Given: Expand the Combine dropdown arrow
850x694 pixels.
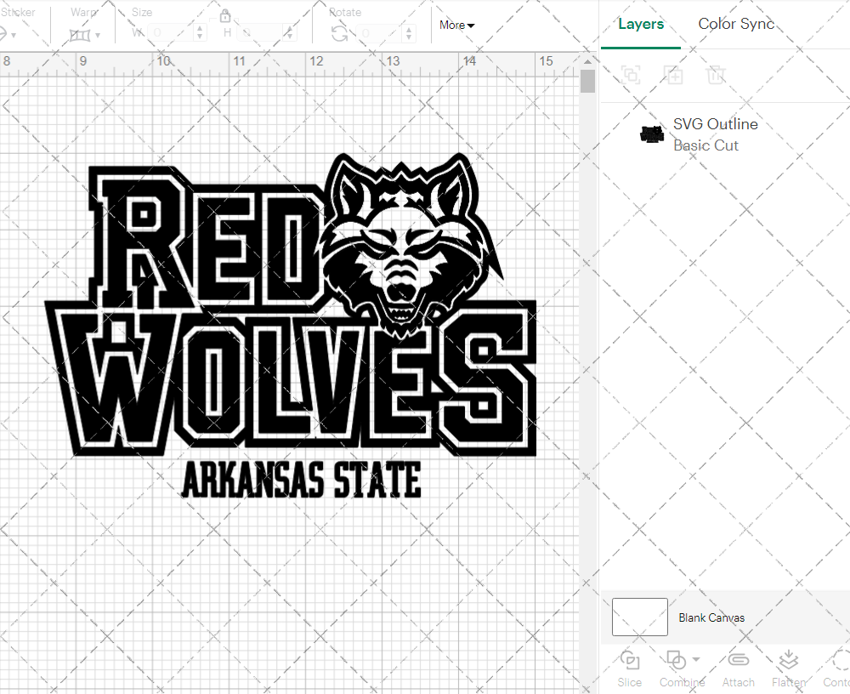Looking at the screenshot, I should click(x=694, y=660).
